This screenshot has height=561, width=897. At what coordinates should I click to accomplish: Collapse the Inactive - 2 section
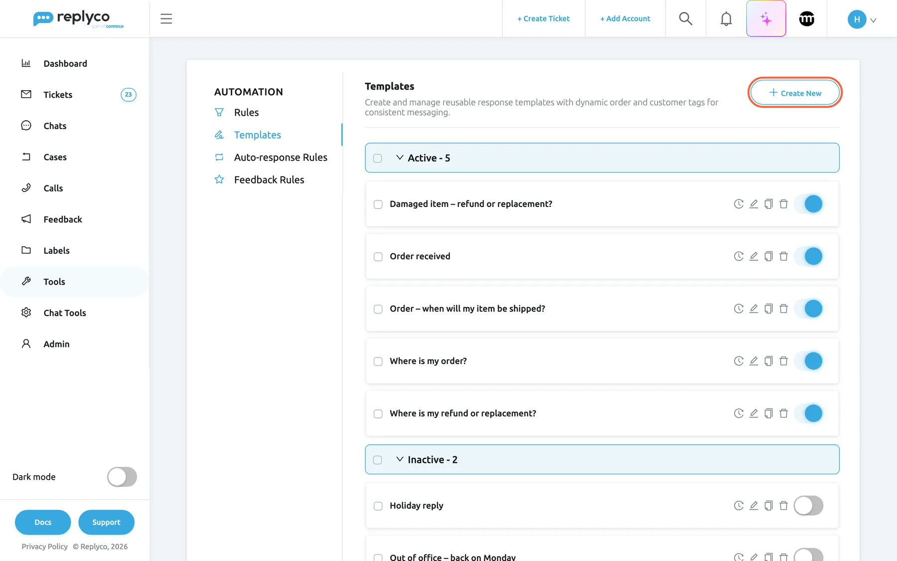click(400, 459)
